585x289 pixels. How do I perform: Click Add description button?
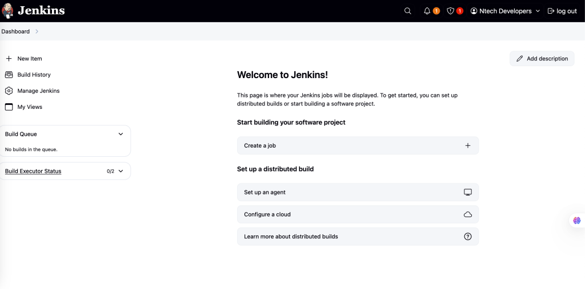click(542, 59)
